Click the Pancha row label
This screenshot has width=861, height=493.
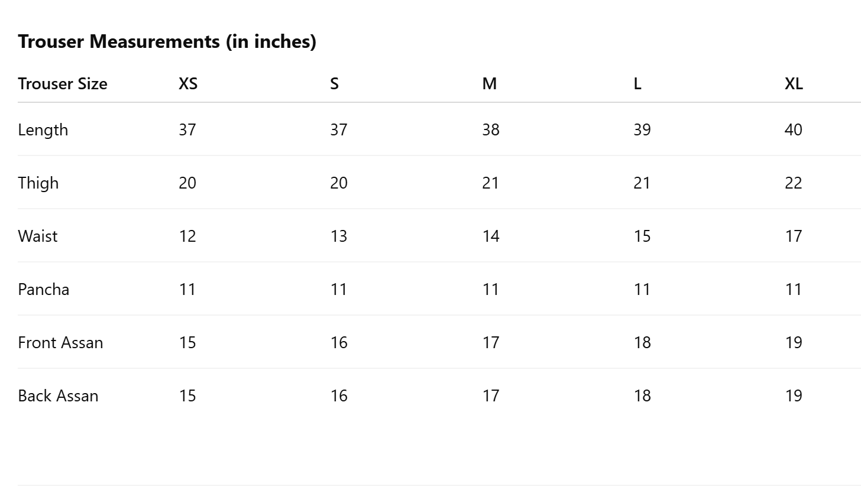[43, 290]
